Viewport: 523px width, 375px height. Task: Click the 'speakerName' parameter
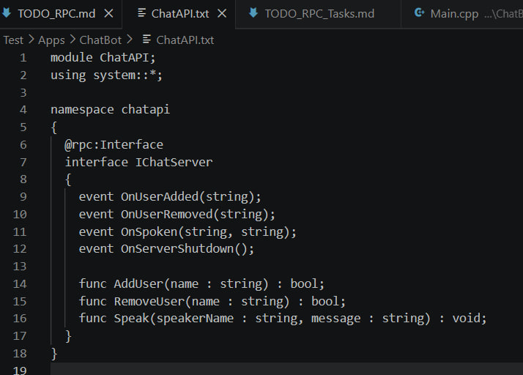(195, 319)
